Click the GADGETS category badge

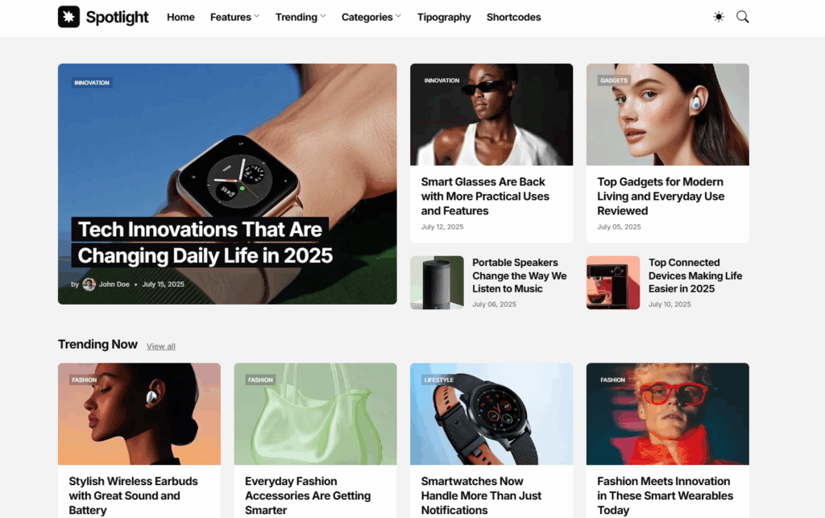613,81
